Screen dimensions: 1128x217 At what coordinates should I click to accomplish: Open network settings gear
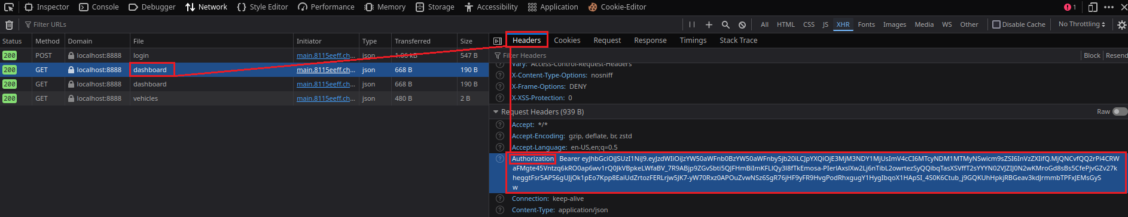[1121, 24]
